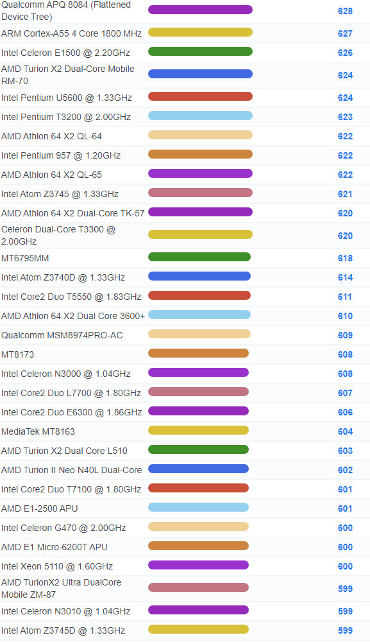Select the score 602
Screen dimensions: 370x642
coord(345,470)
